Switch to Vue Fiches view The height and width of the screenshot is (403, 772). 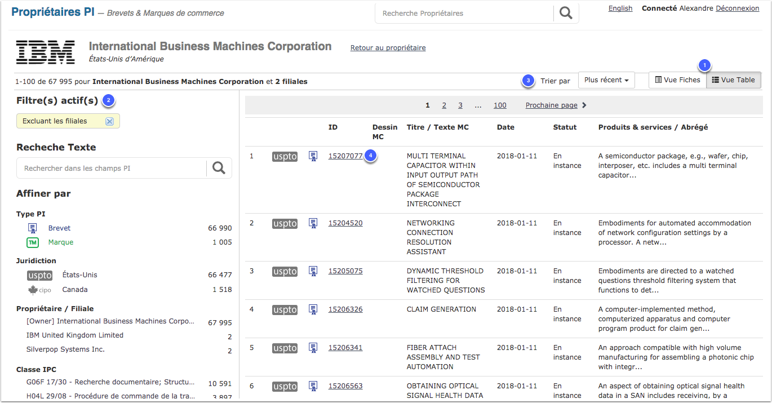click(677, 80)
